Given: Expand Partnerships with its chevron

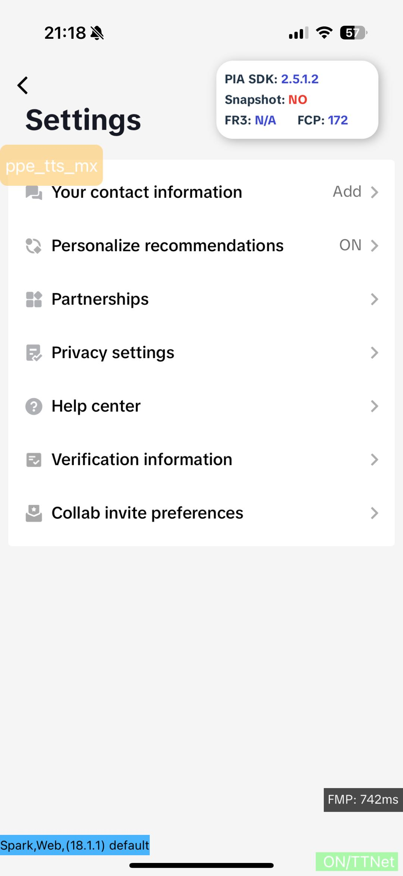Looking at the screenshot, I should point(374,299).
